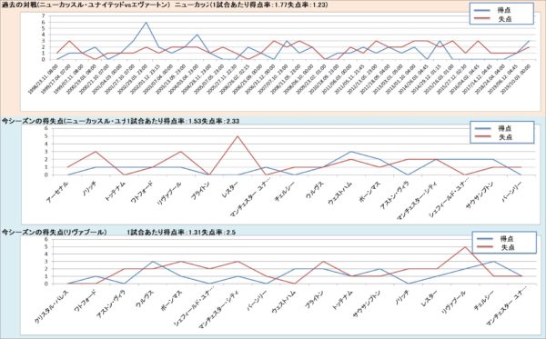The width and height of the screenshot is (546, 339).
Task: Select the 今シーズンの得失点(リヴァプール) chart title
Action: pos(54,233)
